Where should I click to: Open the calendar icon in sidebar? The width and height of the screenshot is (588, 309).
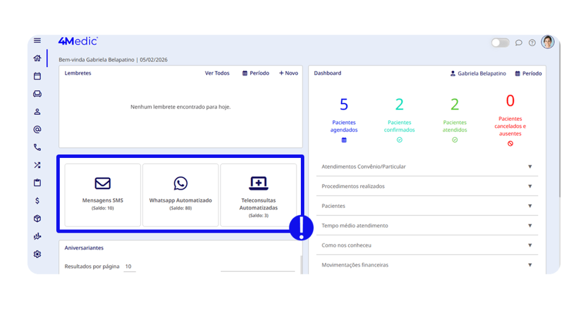point(37,76)
